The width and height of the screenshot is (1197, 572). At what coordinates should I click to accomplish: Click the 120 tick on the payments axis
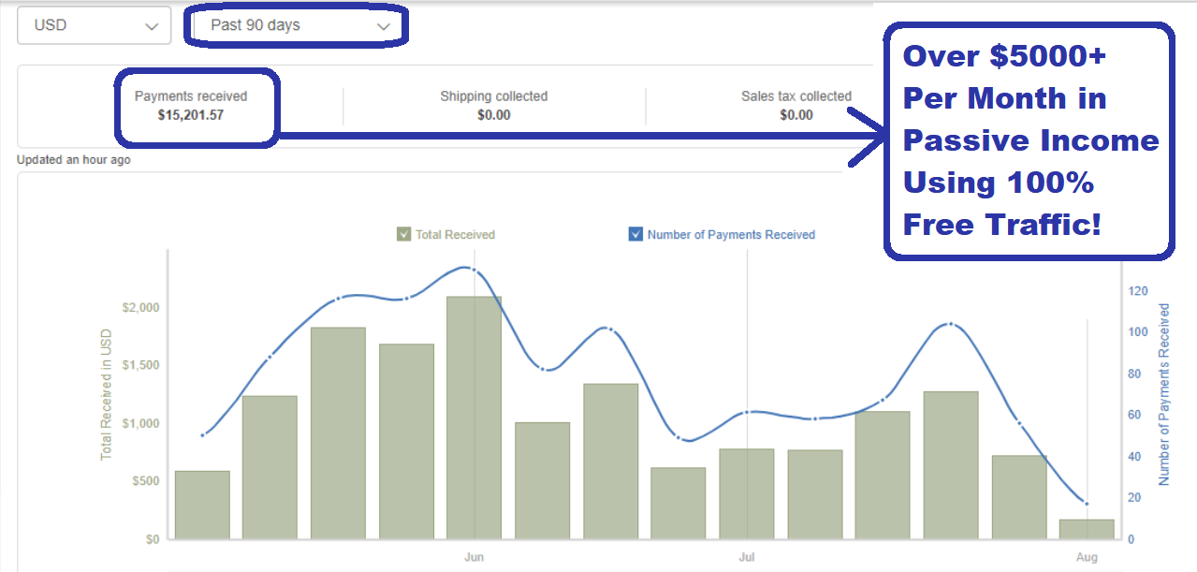click(1138, 291)
